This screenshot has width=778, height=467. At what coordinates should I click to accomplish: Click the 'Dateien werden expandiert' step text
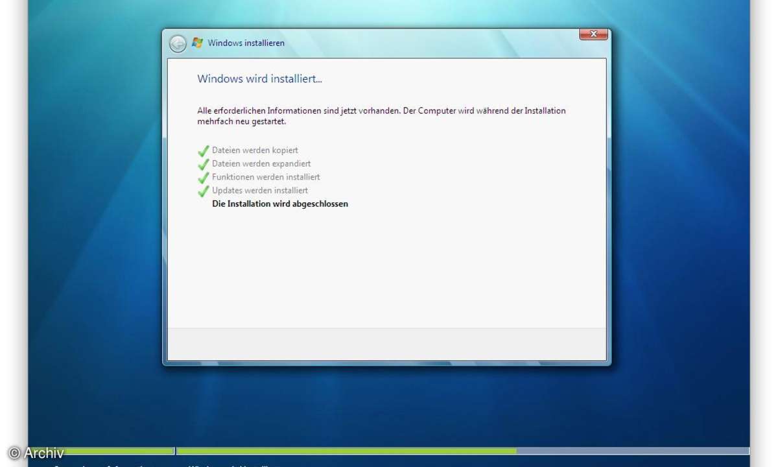point(261,164)
